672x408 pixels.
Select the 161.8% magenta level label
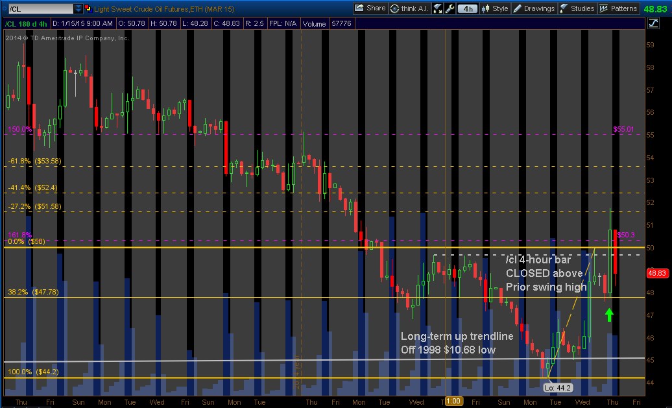(20, 235)
